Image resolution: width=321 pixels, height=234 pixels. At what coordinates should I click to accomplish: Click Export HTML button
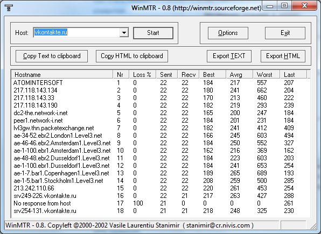tap(283, 56)
